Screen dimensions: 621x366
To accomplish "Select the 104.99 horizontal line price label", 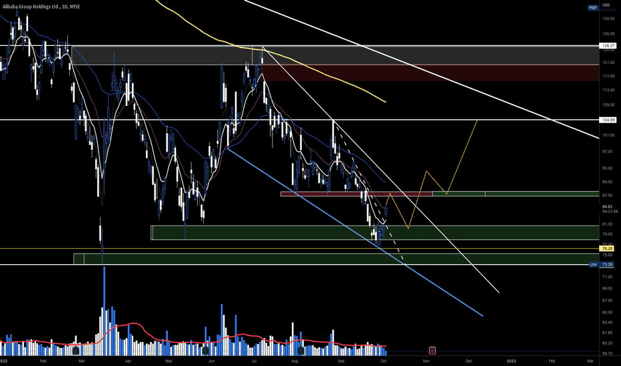I will (608, 120).
